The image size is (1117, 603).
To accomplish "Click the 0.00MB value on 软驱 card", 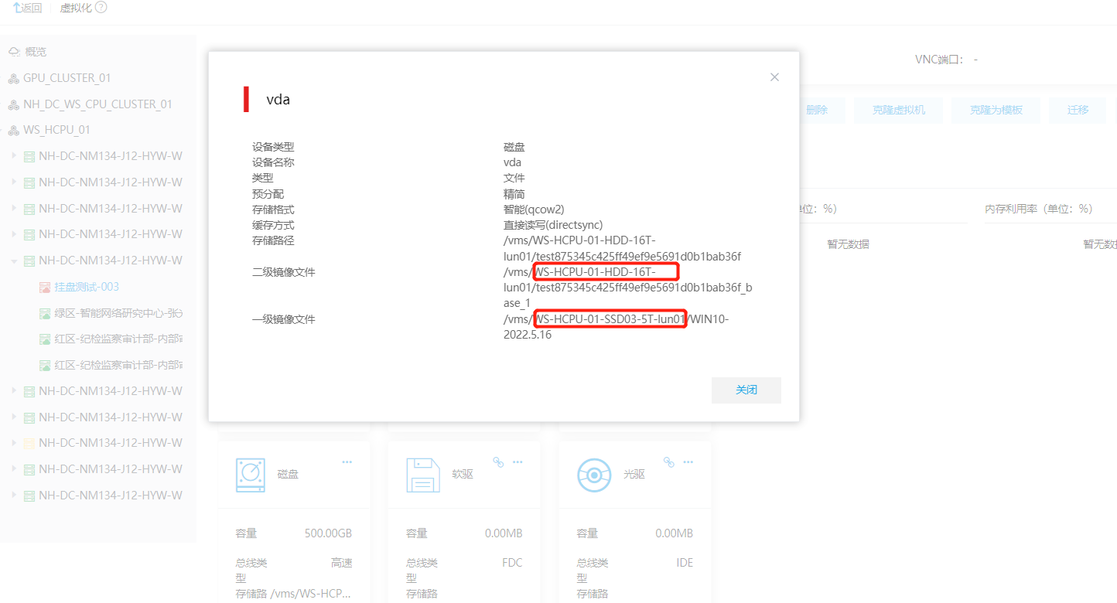I will tap(504, 533).
